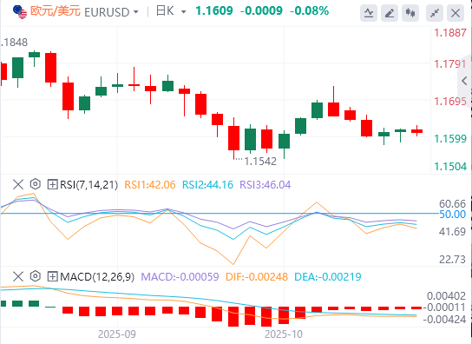
Task: Click the RSI(7,14,21) label
Action: 88,184
